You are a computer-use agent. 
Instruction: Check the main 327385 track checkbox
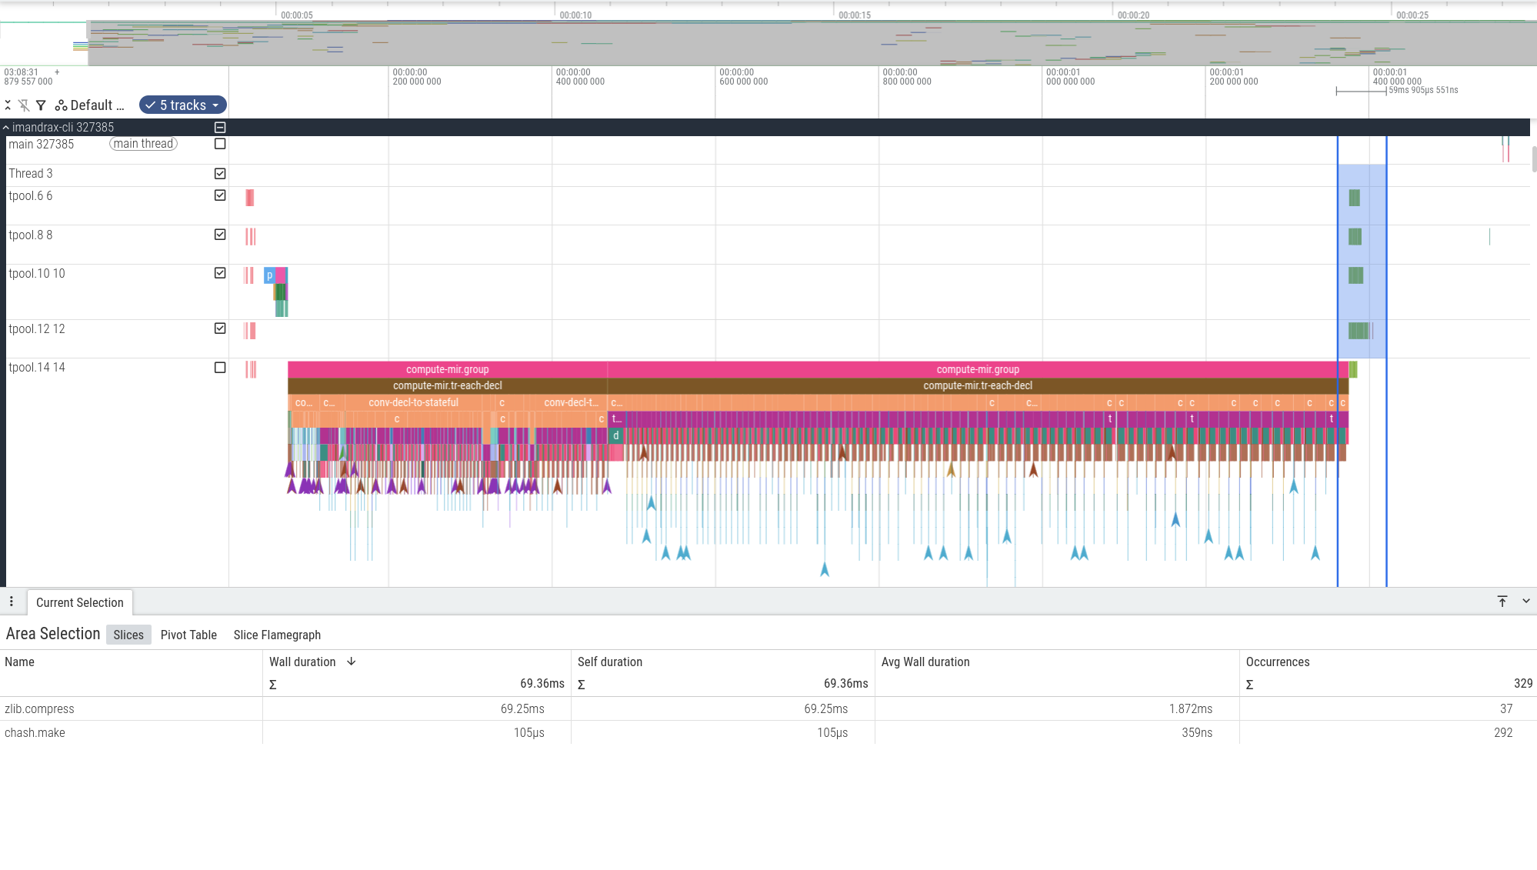point(220,144)
